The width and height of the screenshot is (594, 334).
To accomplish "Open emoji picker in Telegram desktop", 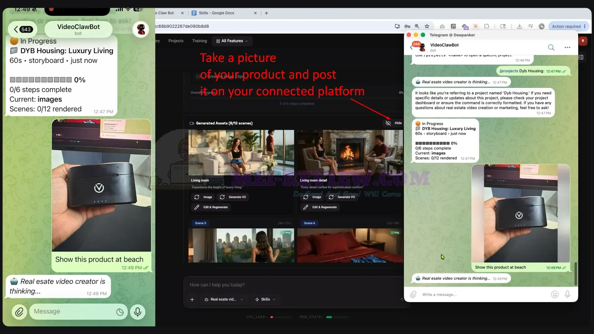I will [x=555, y=294].
